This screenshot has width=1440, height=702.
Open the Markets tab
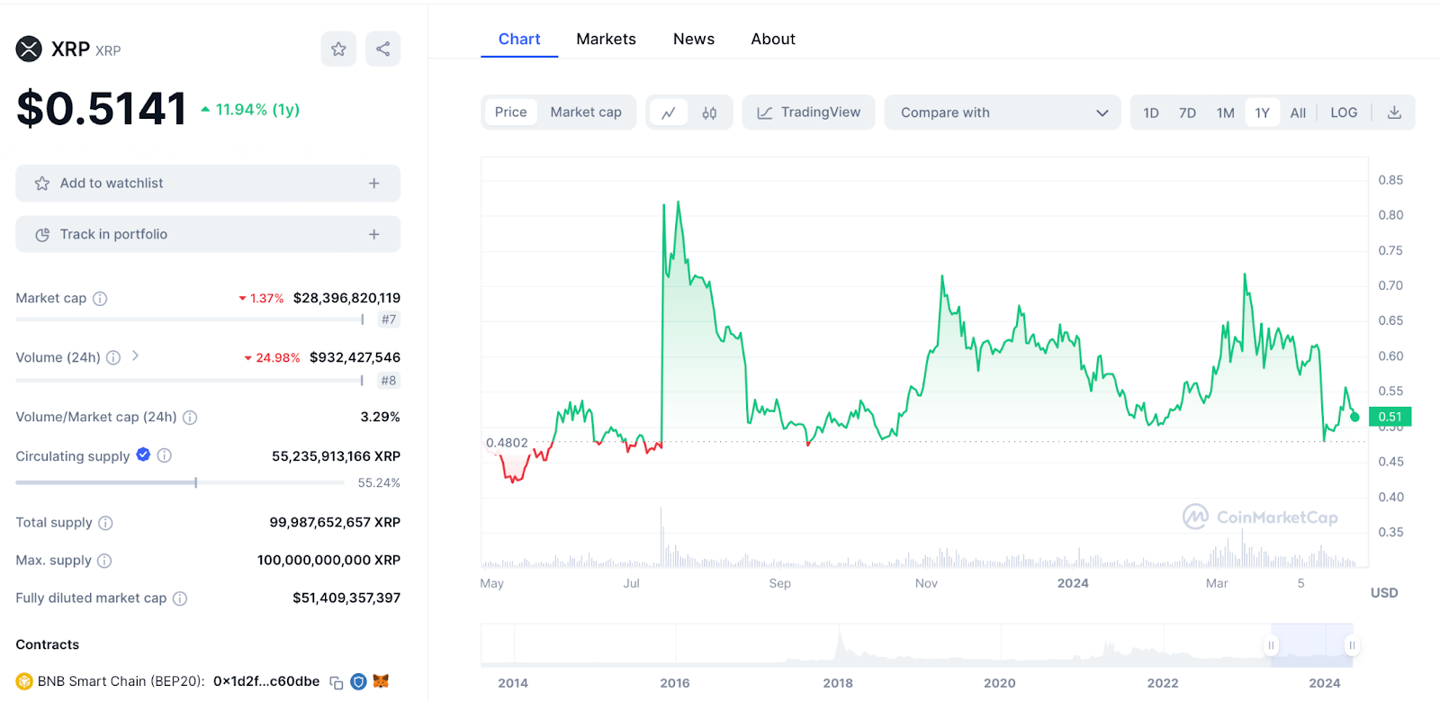point(606,40)
